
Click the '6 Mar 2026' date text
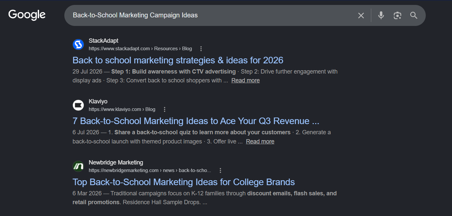coord(86,193)
